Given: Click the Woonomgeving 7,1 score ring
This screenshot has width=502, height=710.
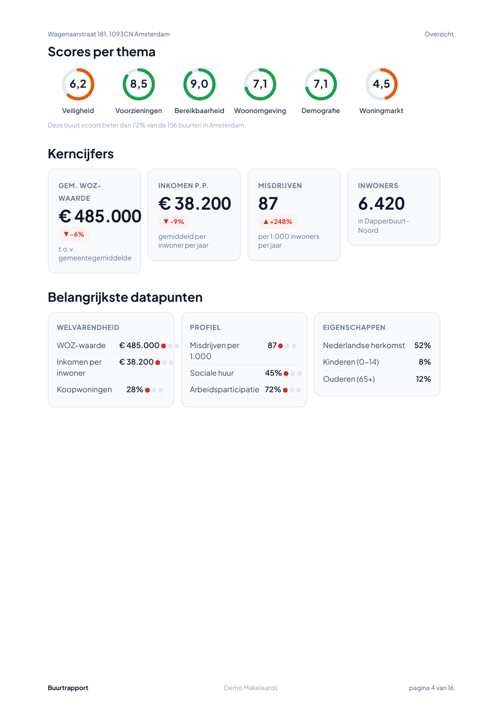Looking at the screenshot, I should (x=260, y=84).
